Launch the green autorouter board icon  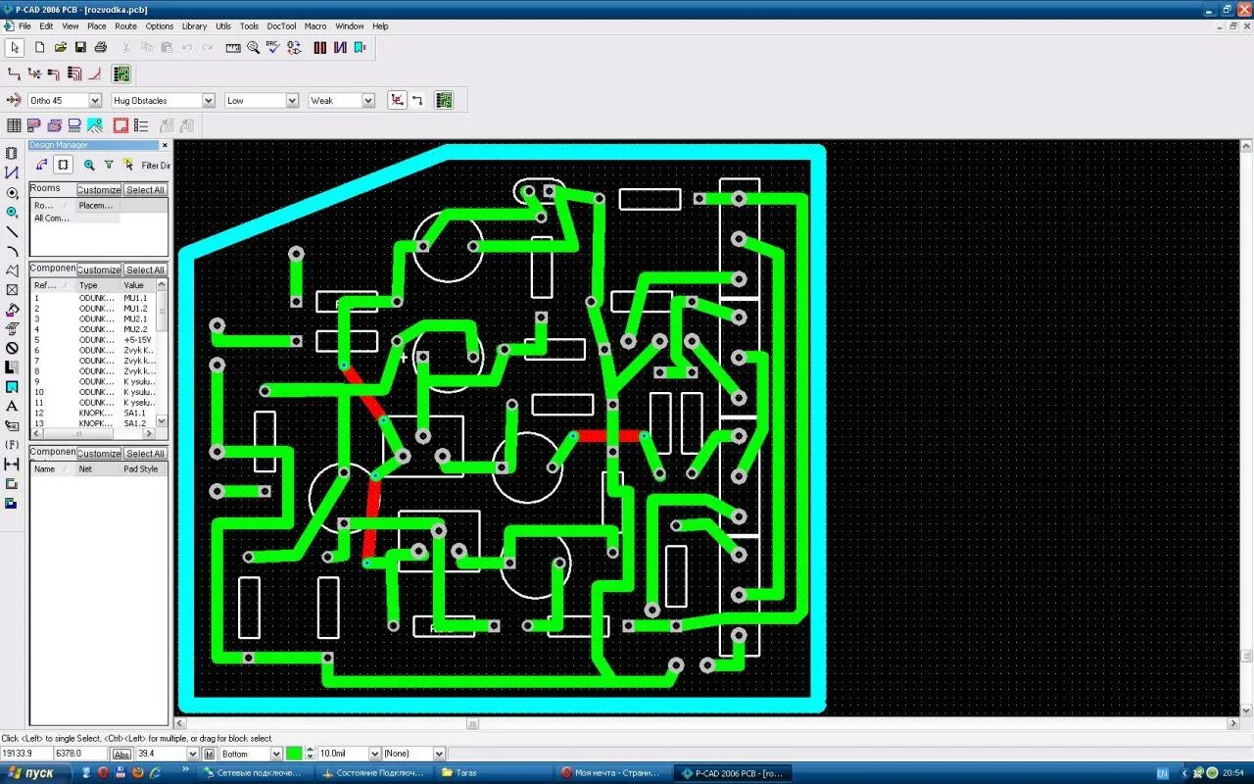[x=121, y=73]
